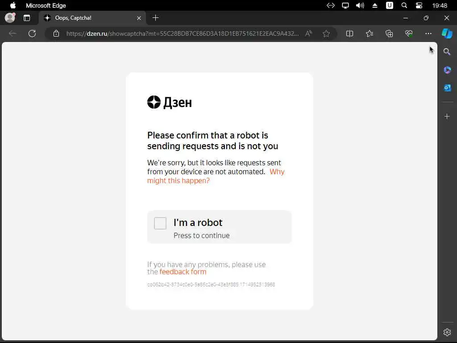457x343 pixels.
Task: Minimize the Edge window
Action: [405, 18]
